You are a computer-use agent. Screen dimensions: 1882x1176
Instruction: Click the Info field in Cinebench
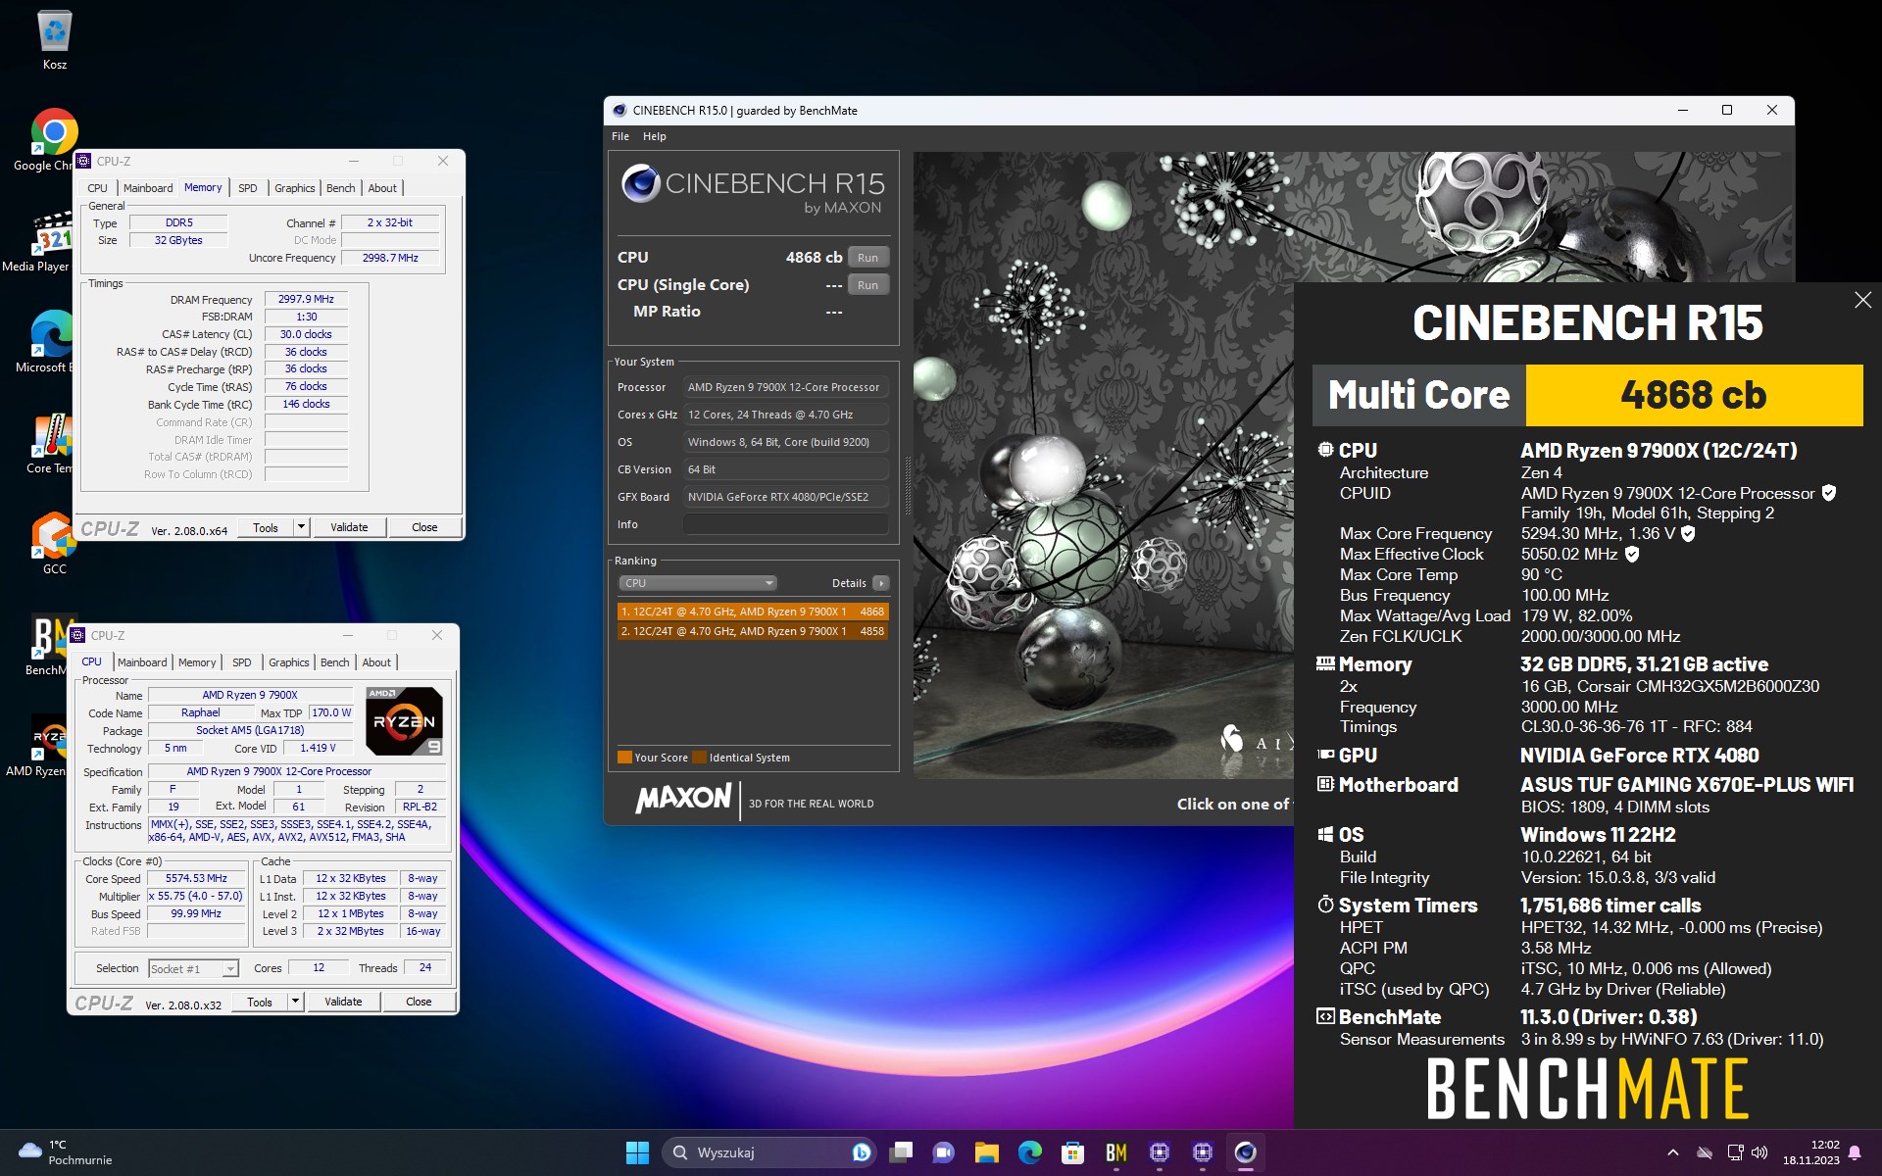(x=786, y=524)
